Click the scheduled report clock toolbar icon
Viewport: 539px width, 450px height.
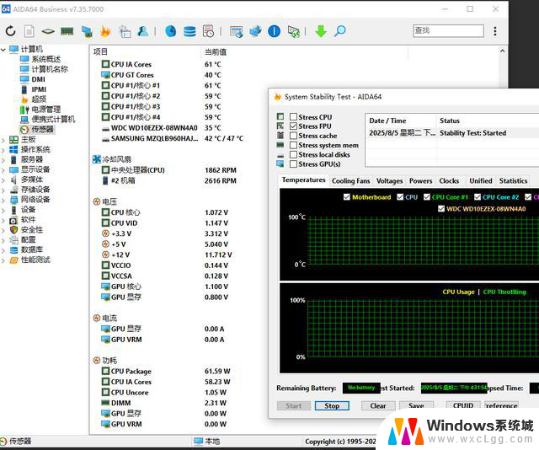(x=208, y=31)
